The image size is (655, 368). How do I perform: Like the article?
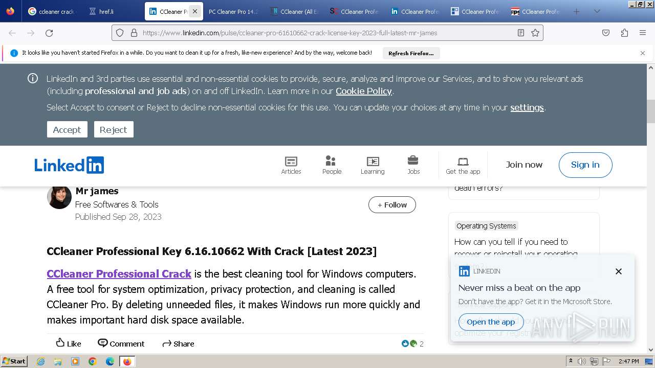click(69, 343)
